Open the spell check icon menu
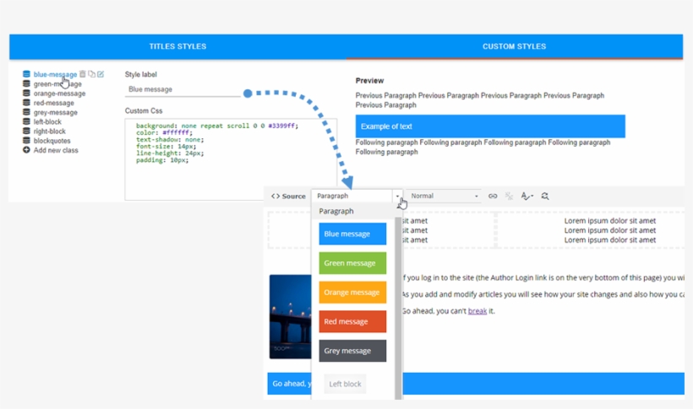The image size is (693, 409). 527,196
